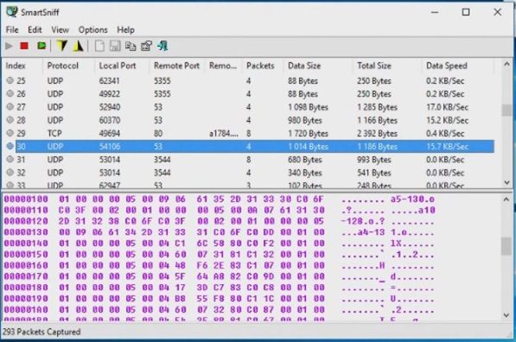Image resolution: width=516 pixels, height=342 pixels.
Task: Click the 1 720 Bytes data size cell
Action: pos(309,133)
